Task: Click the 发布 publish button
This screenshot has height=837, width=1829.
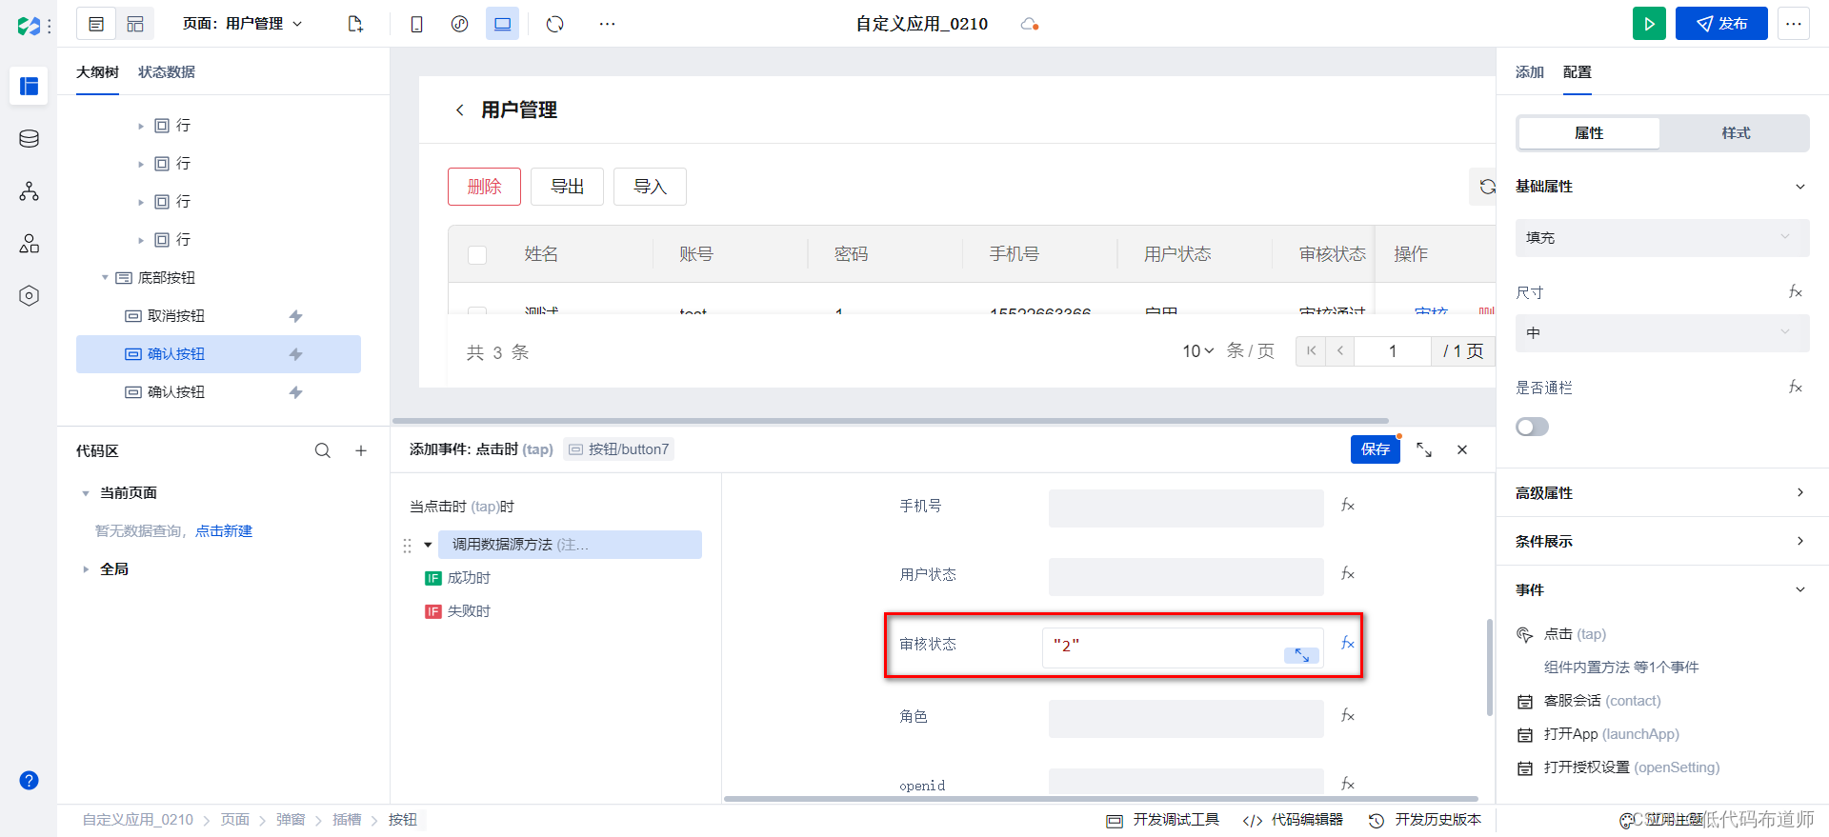Action: pos(1721,24)
